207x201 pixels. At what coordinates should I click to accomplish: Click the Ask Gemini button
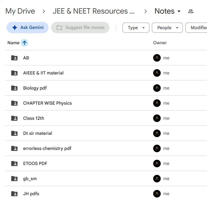pyautogui.click(x=27, y=27)
